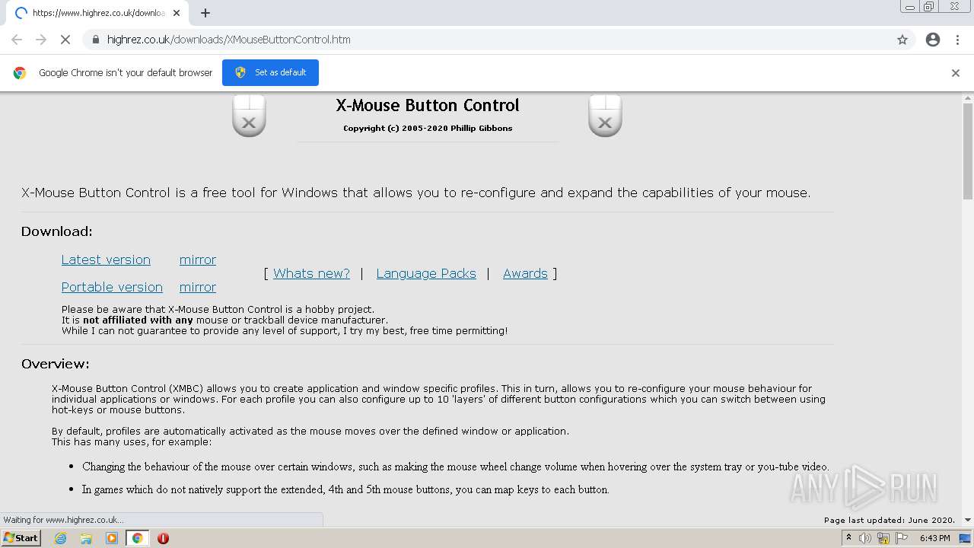
Task: Click the scrollbar up arrow
Action: 968,97
